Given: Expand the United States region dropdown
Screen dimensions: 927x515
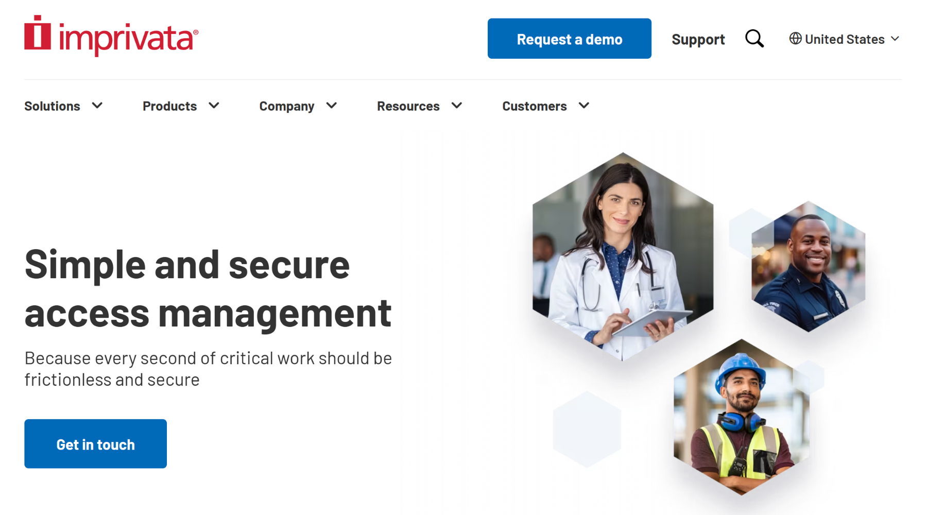Looking at the screenshot, I should point(845,39).
